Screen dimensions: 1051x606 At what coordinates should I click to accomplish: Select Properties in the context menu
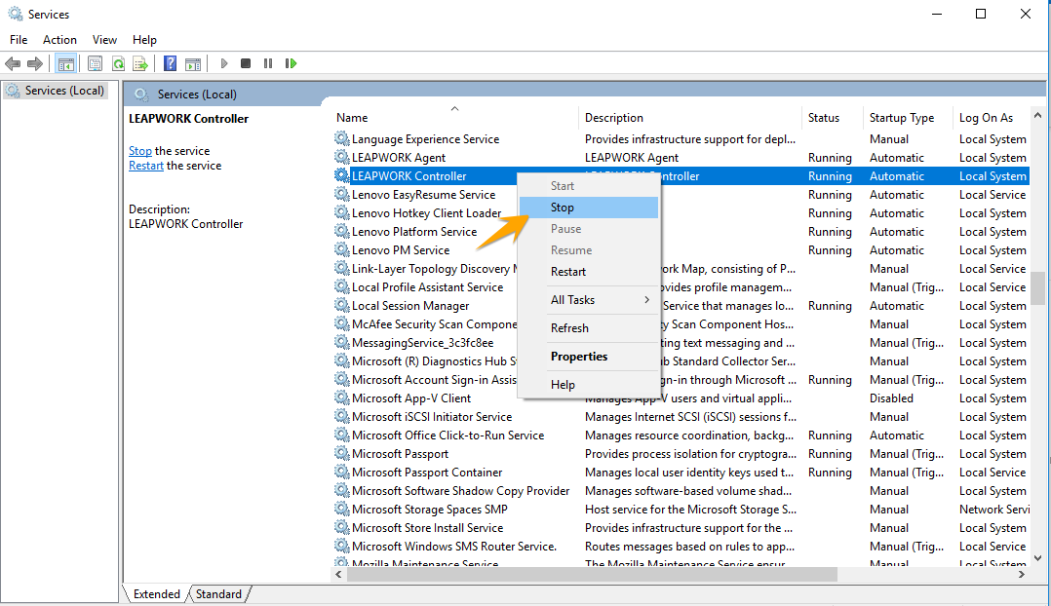tap(579, 357)
